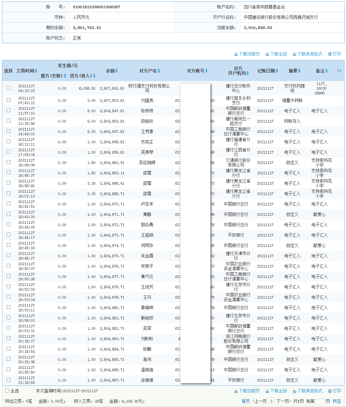Click the bottom print icon

tap(329, 391)
